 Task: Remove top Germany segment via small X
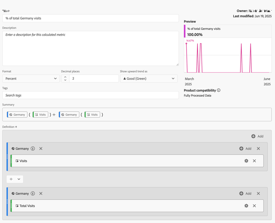(x=41, y=148)
